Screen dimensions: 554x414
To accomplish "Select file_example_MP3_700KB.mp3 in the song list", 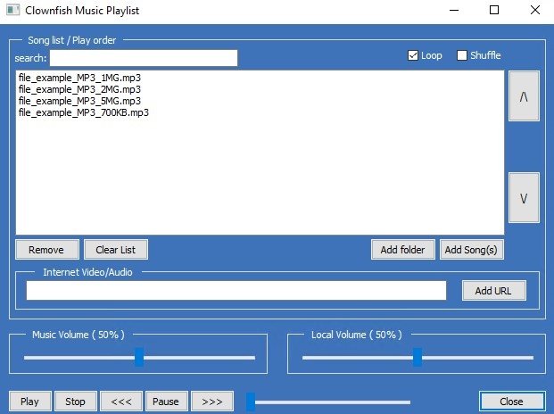I will 84,112.
